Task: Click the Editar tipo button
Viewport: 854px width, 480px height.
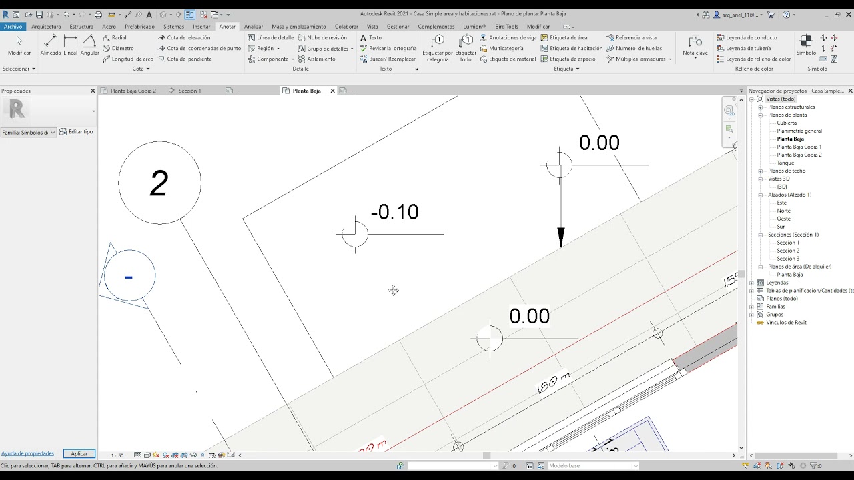Action: [77, 132]
